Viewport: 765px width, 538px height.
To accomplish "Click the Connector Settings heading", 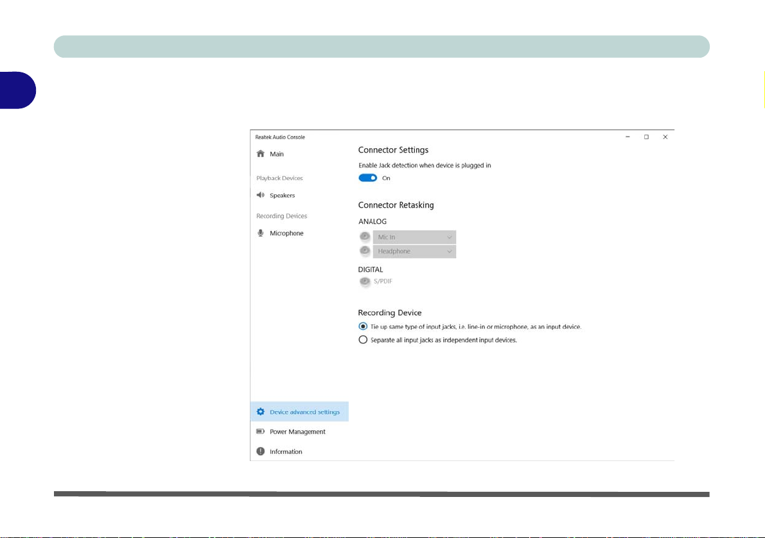I will click(393, 150).
